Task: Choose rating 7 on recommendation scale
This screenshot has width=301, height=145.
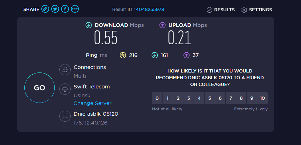Action: (231, 98)
